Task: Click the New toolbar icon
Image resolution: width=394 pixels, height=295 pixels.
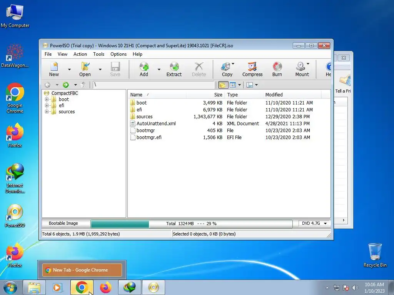Action: (x=54, y=69)
